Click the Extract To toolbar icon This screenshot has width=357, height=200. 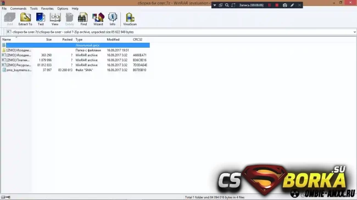click(25, 19)
